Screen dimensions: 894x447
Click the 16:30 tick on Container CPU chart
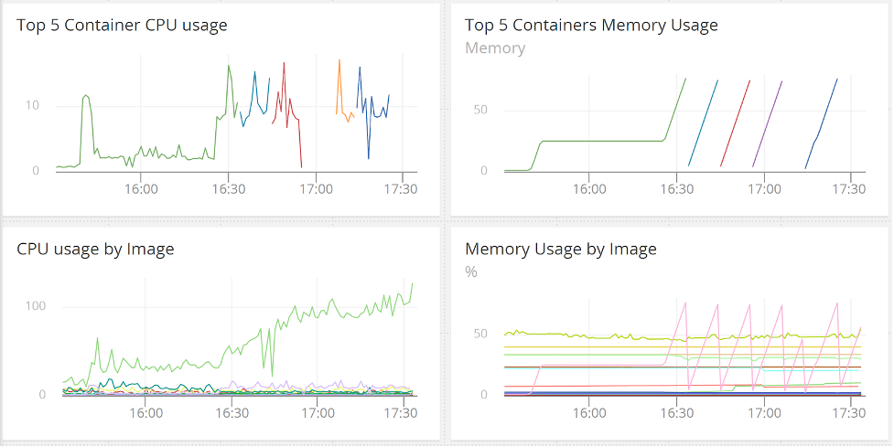pyautogui.click(x=229, y=188)
